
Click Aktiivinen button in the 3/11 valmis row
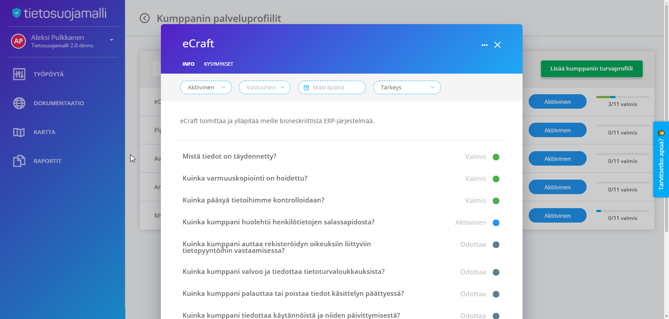pyautogui.click(x=558, y=102)
